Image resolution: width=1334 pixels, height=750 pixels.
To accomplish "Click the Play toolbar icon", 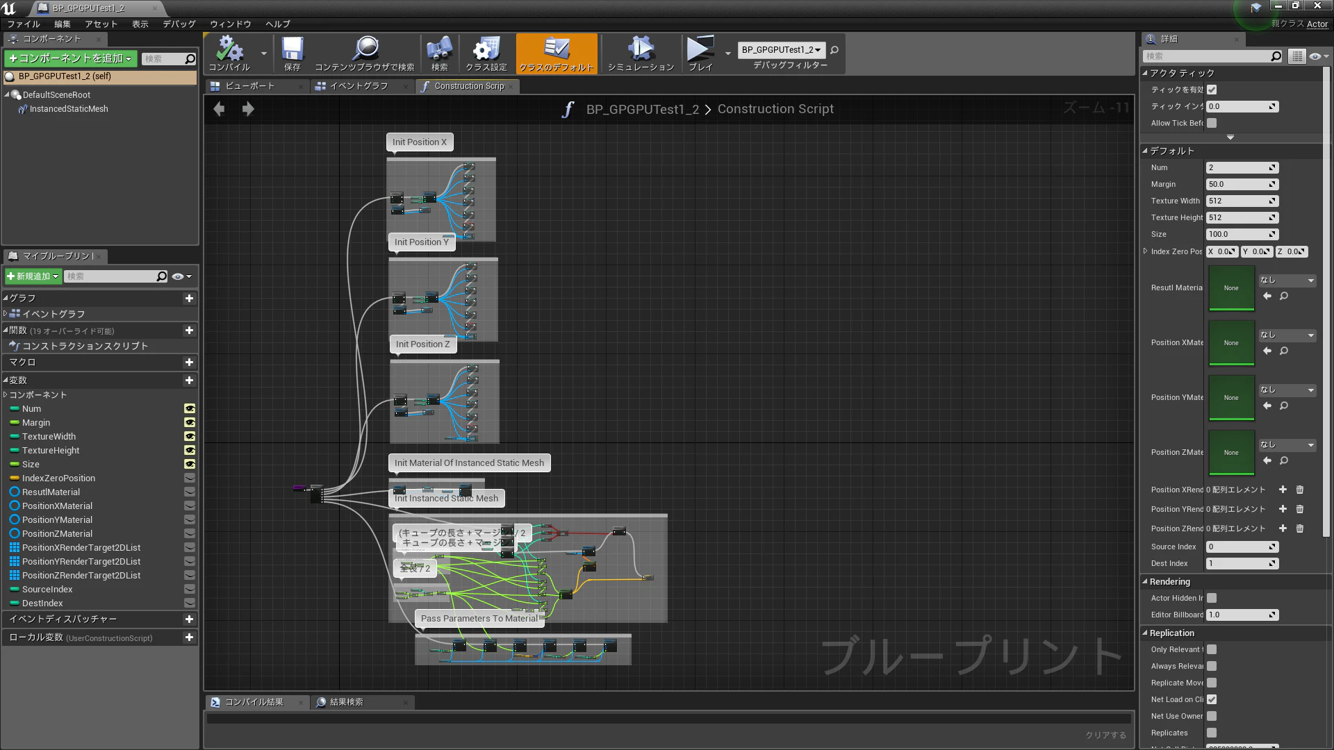I will (700, 53).
